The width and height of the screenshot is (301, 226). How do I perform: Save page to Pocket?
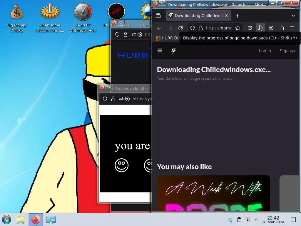point(250,28)
